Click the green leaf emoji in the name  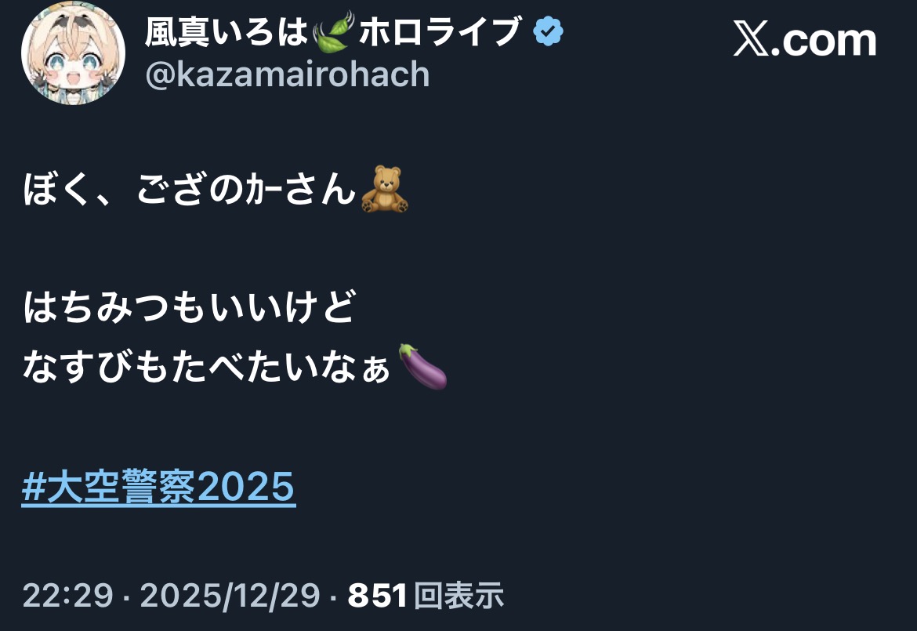click(x=333, y=32)
